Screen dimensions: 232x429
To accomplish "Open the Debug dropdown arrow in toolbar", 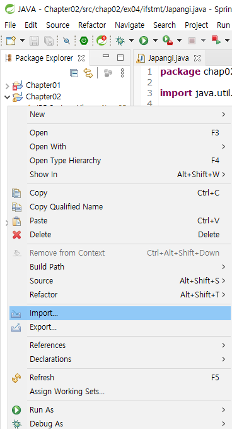I will 131,40.
